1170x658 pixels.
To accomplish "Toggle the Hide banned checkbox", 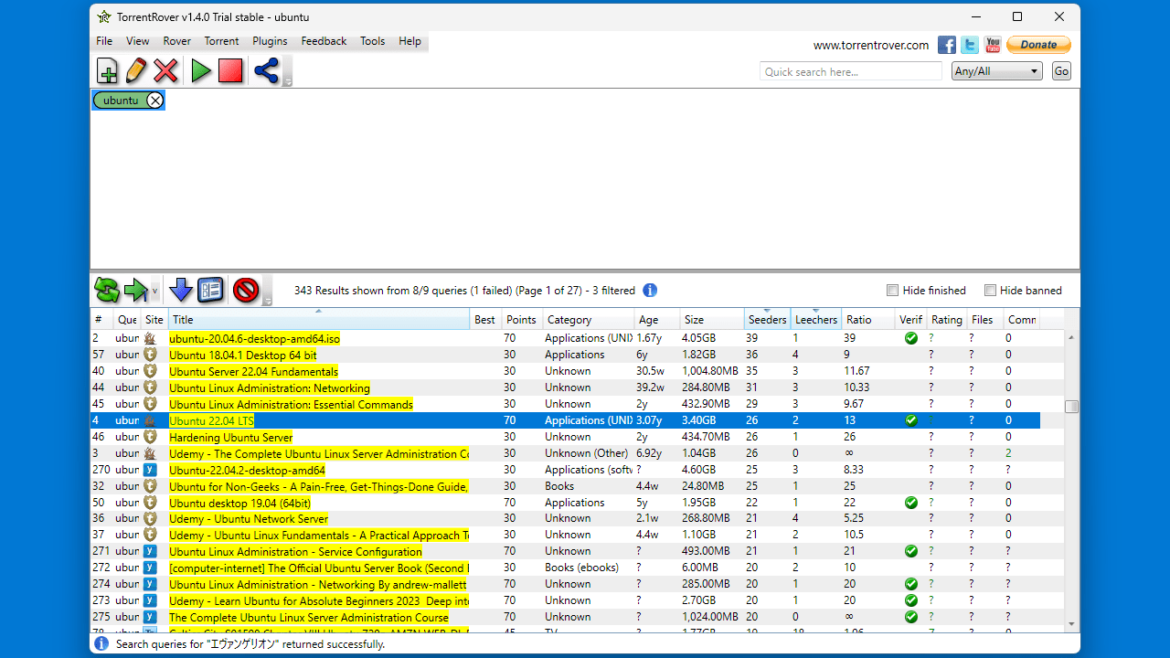I will [990, 291].
